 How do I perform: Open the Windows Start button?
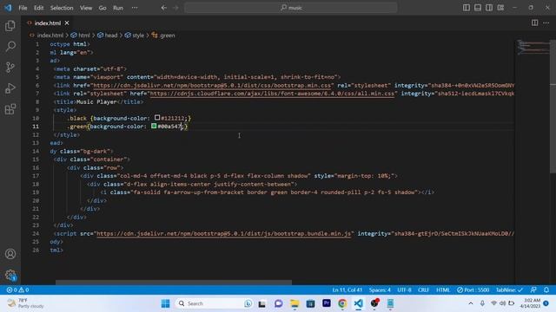coord(165,303)
